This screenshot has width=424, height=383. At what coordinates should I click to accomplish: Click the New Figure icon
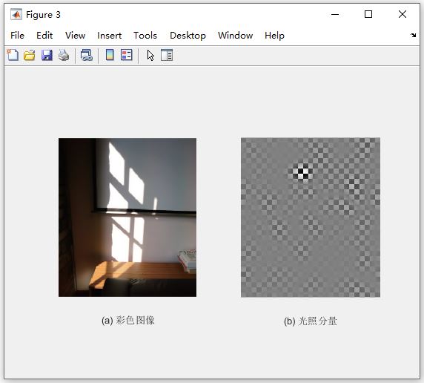[x=13, y=55]
